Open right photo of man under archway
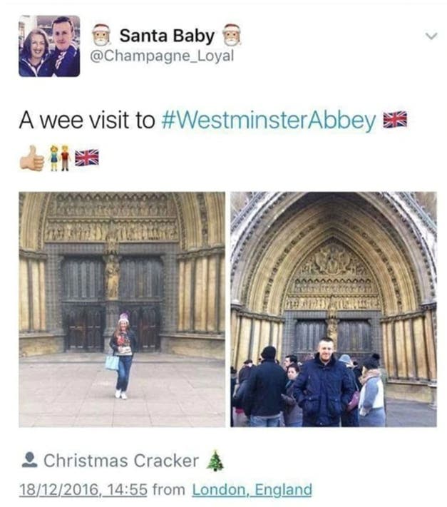 click(x=334, y=309)
